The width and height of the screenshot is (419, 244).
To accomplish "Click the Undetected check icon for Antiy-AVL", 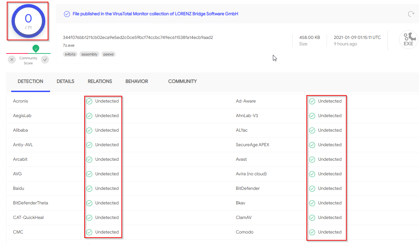I will pyautogui.click(x=89, y=145).
